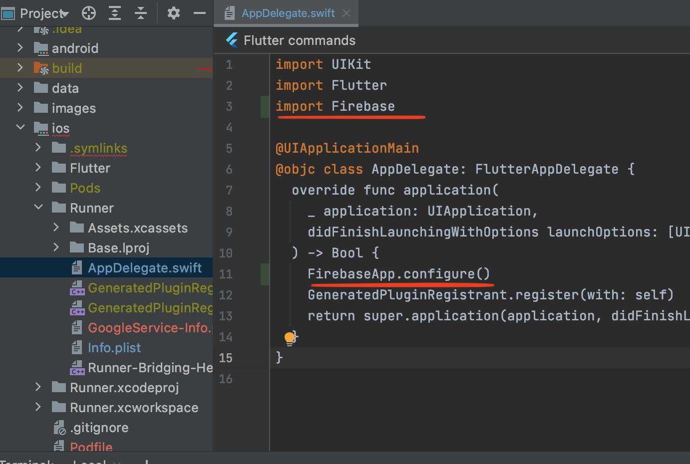Image resolution: width=690 pixels, height=464 pixels.
Task: Click the Flutter commands label
Action: coord(300,40)
